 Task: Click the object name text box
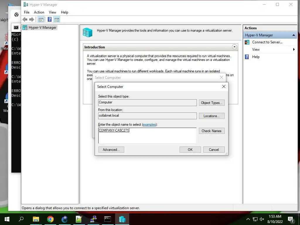coord(147,135)
